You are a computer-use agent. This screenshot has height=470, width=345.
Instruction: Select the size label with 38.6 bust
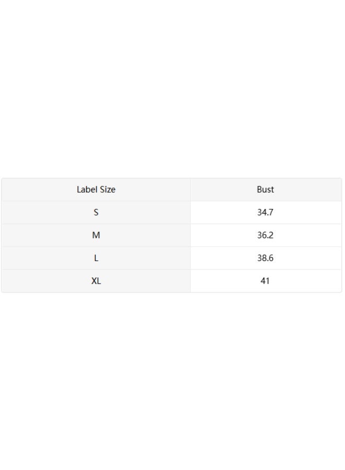96,258
